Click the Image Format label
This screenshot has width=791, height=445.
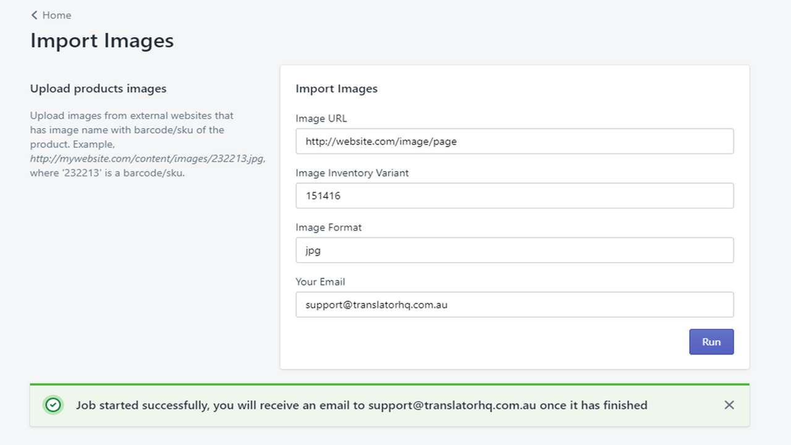click(329, 227)
